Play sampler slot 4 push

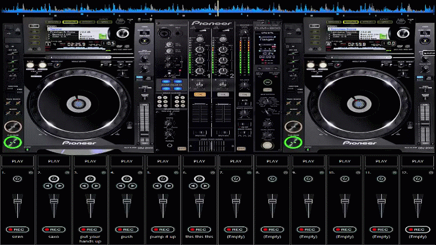tap(127, 161)
